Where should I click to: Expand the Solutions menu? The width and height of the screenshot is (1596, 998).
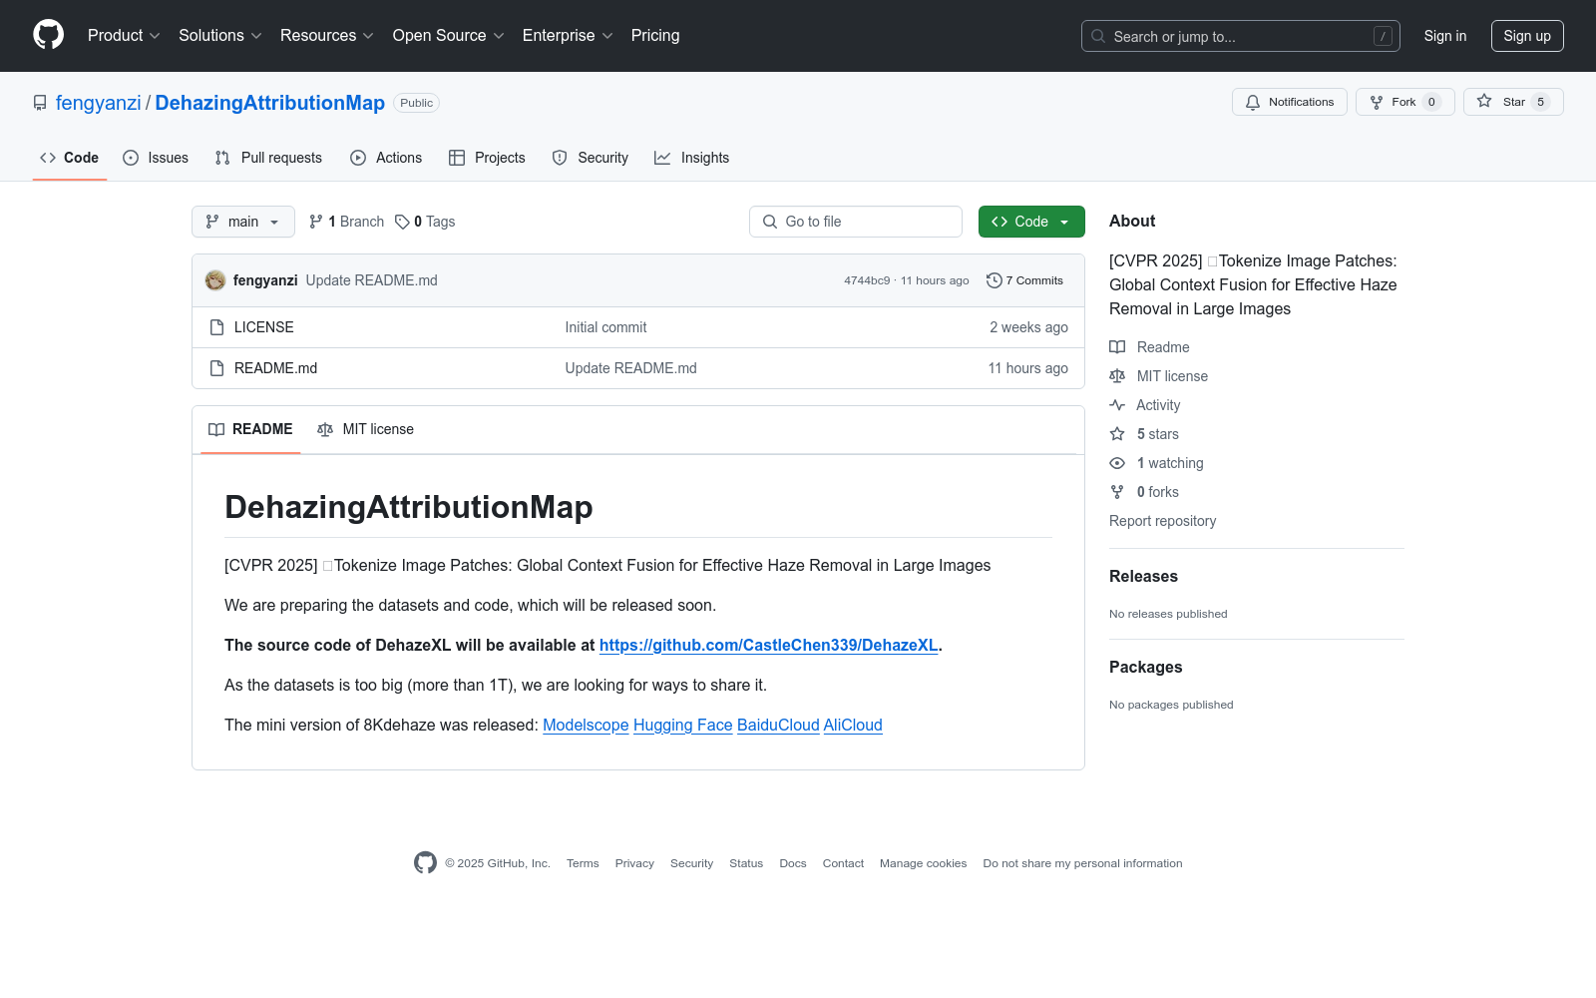point(220,36)
